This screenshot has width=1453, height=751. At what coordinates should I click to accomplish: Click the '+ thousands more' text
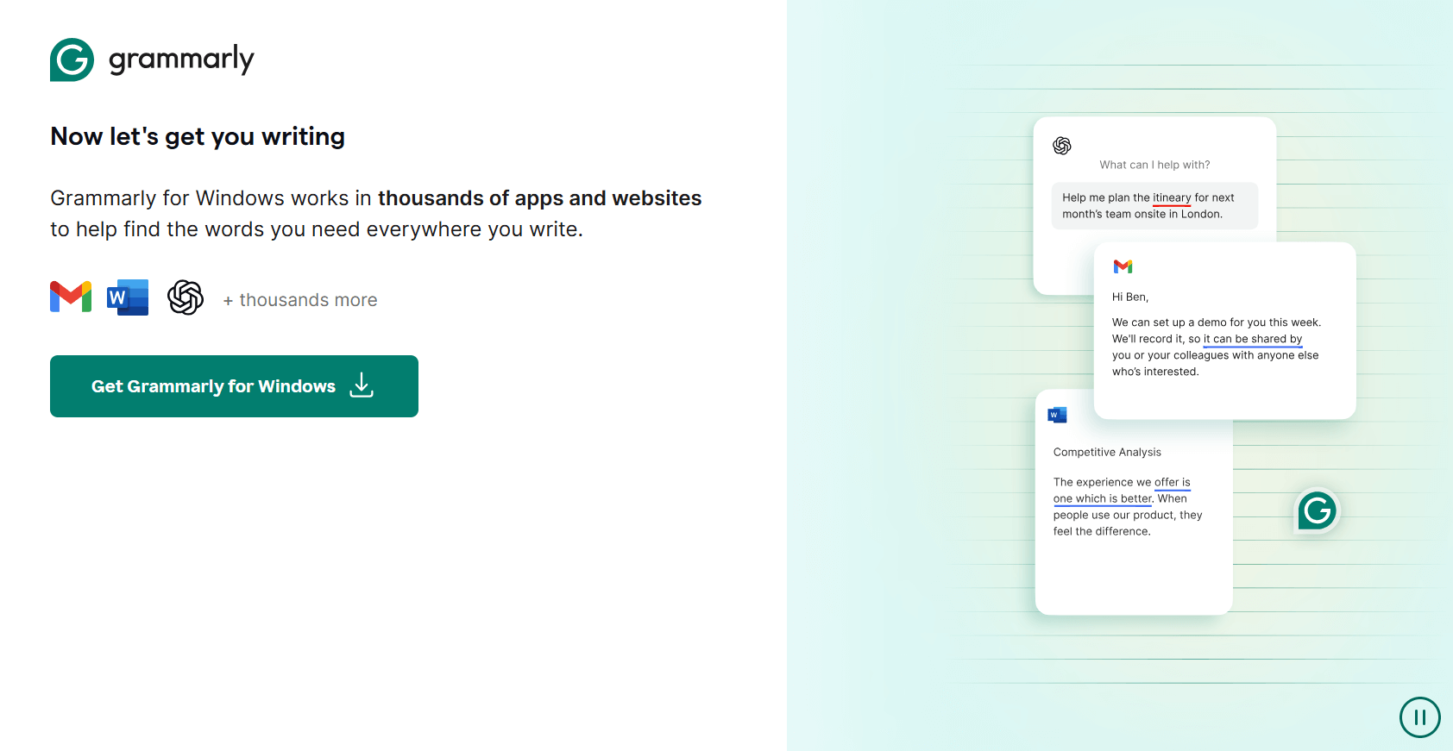[x=300, y=300]
